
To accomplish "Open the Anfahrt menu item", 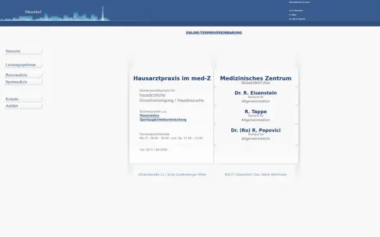I will [23, 106].
